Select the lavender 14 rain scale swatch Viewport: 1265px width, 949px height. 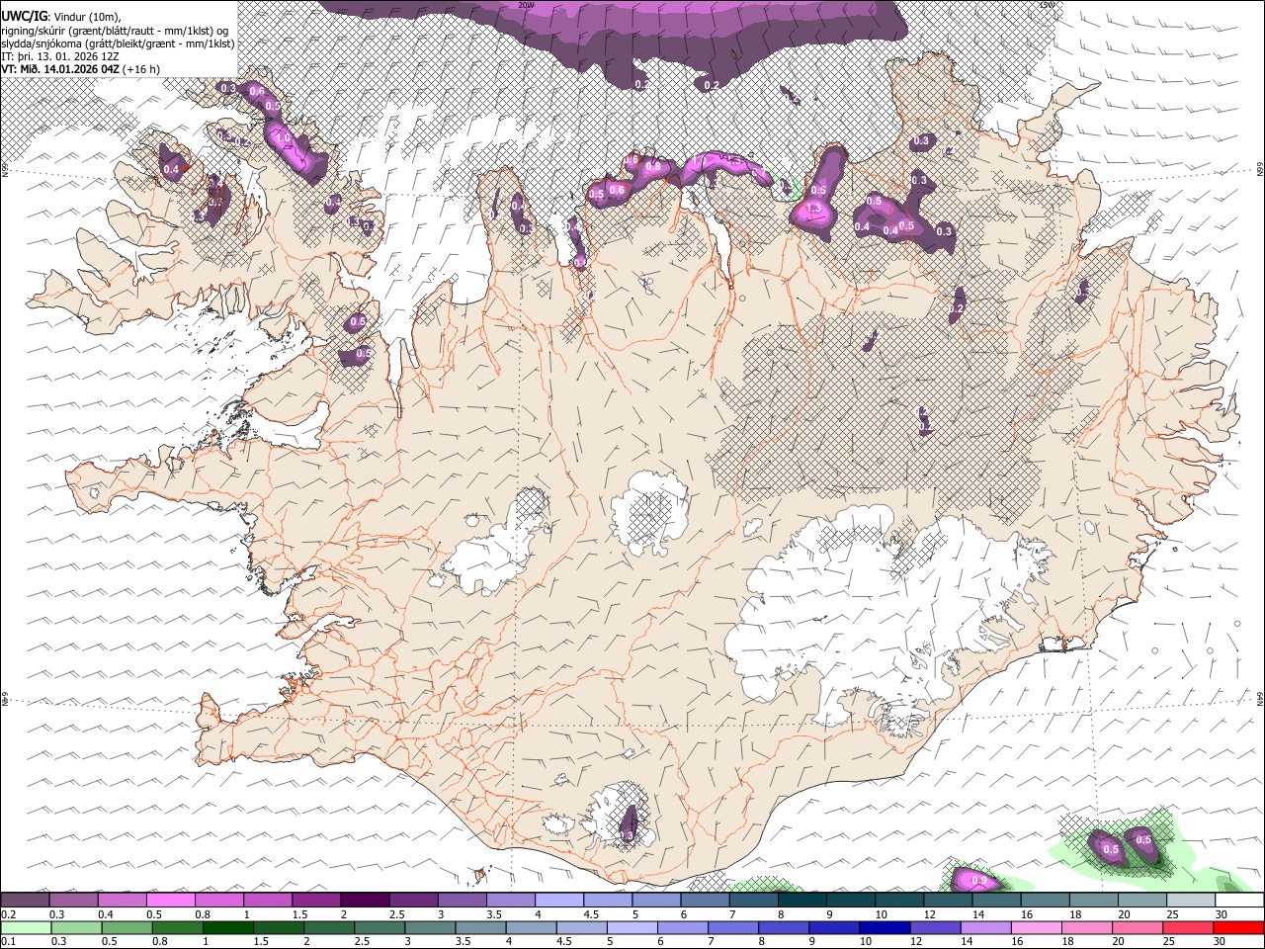pyautogui.click(x=985, y=927)
